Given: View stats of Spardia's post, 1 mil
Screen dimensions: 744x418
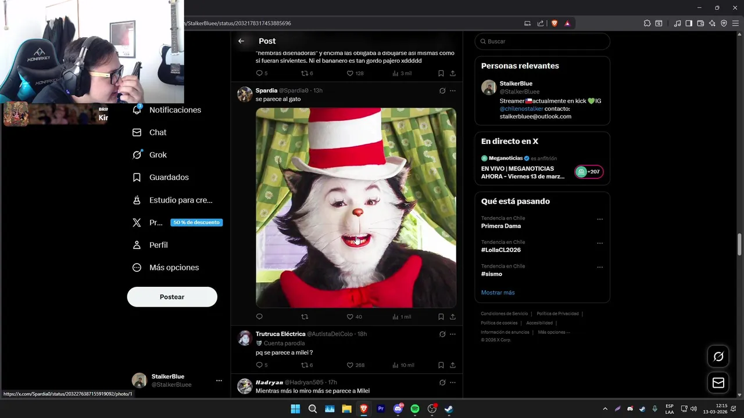Looking at the screenshot, I should click(401, 316).
